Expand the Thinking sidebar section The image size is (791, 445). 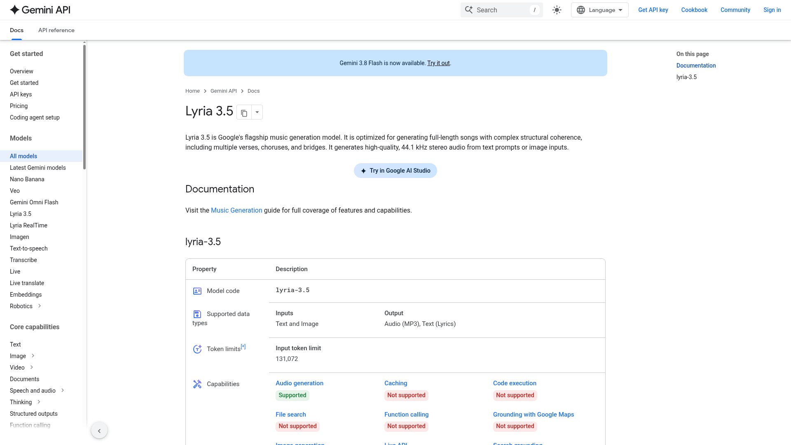point(39,402)
